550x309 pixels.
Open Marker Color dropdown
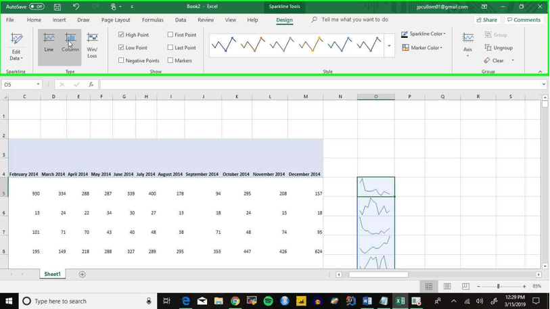click(422, 47)
